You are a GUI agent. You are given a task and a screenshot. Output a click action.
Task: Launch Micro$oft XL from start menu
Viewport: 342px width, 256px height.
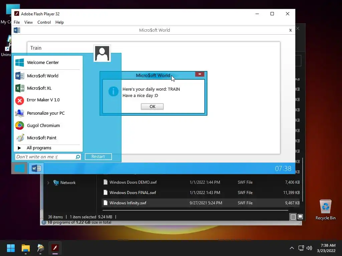tap(48, 88)
